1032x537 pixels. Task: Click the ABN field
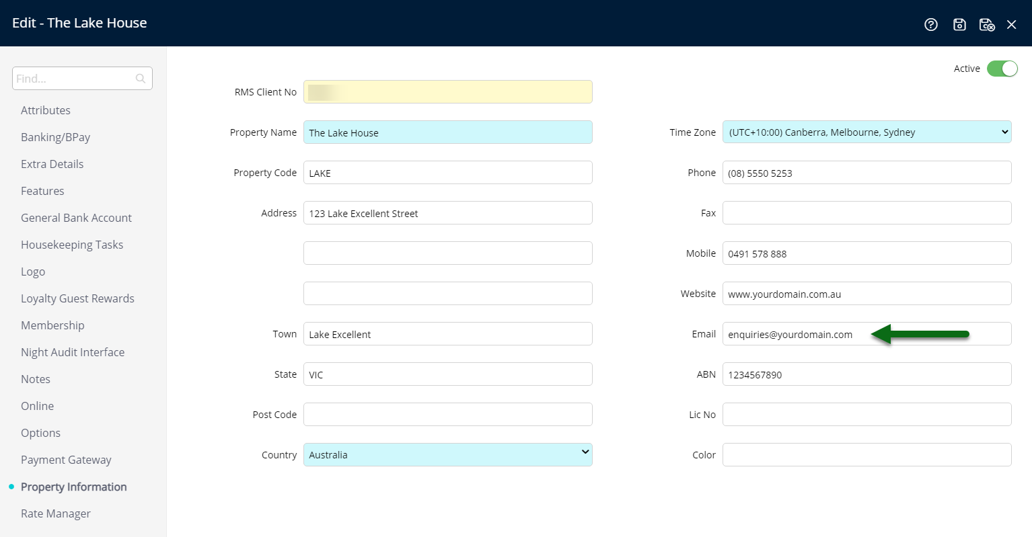point(867,374)
